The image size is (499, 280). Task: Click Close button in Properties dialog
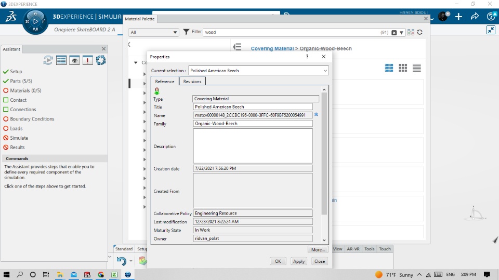[320, 261]
